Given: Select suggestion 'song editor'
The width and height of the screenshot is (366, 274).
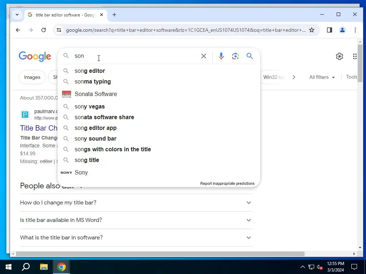Looking at the screenshot, I should pyautogui.click(x=159, y=71).
